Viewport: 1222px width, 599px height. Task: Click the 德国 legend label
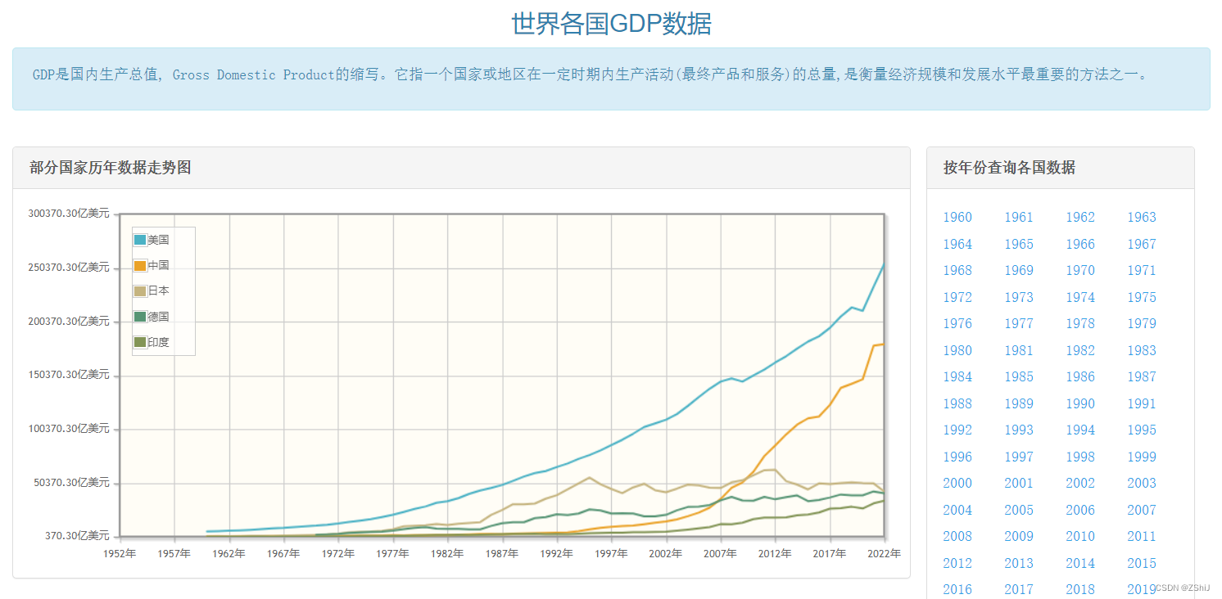tap(159, 317)
